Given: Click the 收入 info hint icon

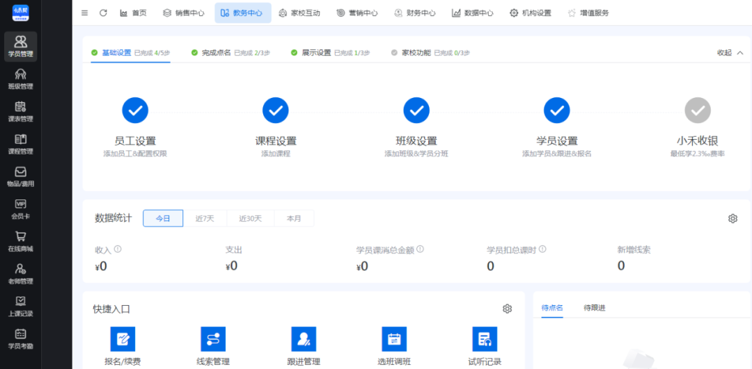Looking at the screenshot, I should (x=118, y=249).
